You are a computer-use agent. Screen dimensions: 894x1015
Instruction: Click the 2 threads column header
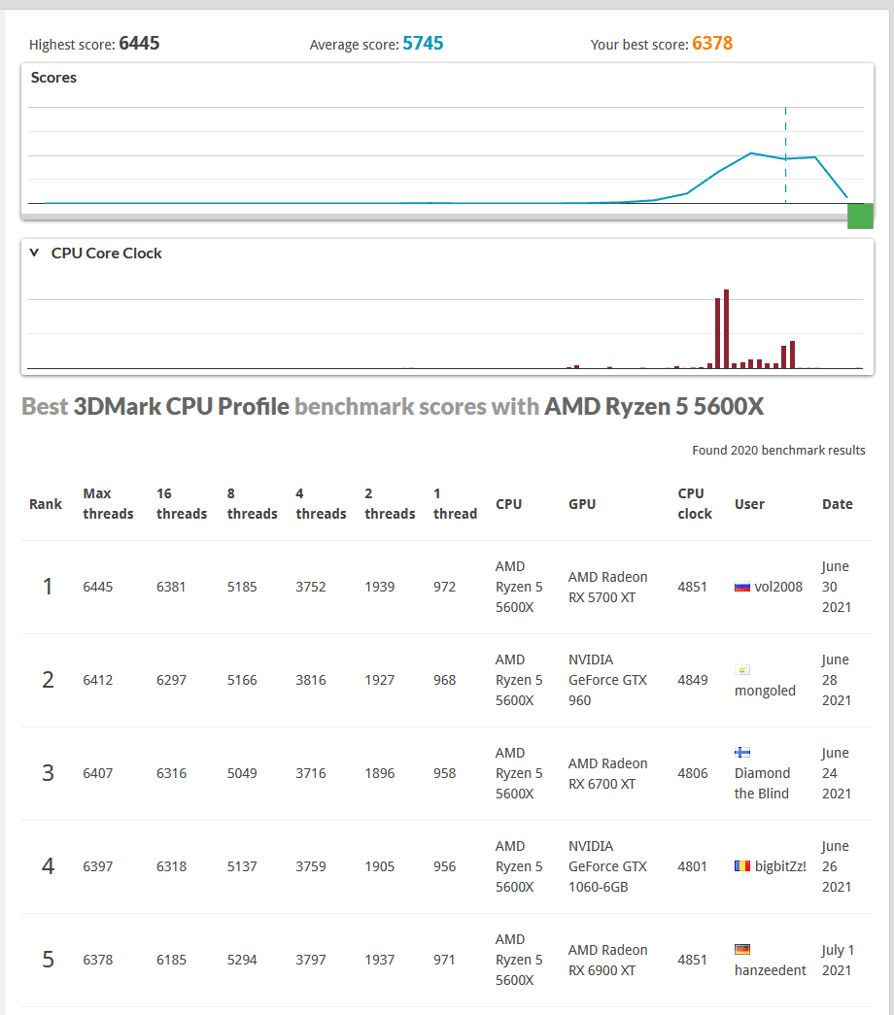point(390,504)
